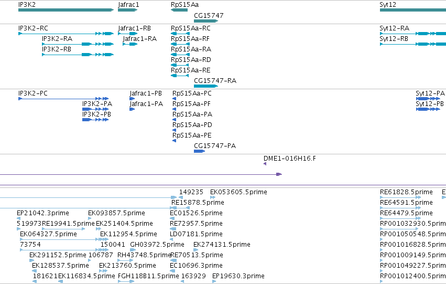Select the IP3K2 gene glyph bar
Viewport: 446px width, 284px height.
66,10
